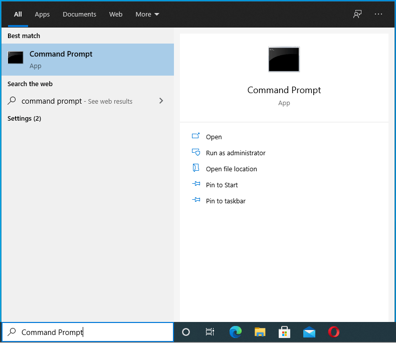Viewport: 396px width, 343px height.
Task: Open the three-dot options menu
Action: [378, 14]
